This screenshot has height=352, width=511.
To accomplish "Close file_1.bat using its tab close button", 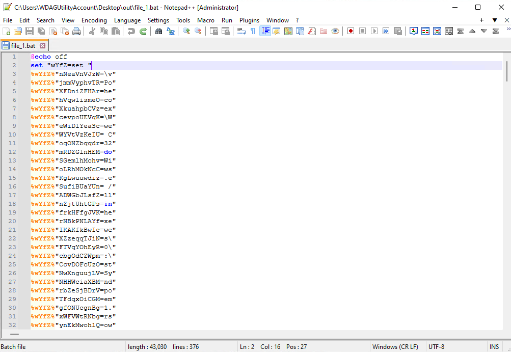I will pos(41,45).
